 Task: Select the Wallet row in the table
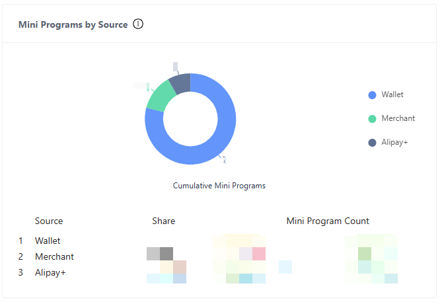(48, 241)
